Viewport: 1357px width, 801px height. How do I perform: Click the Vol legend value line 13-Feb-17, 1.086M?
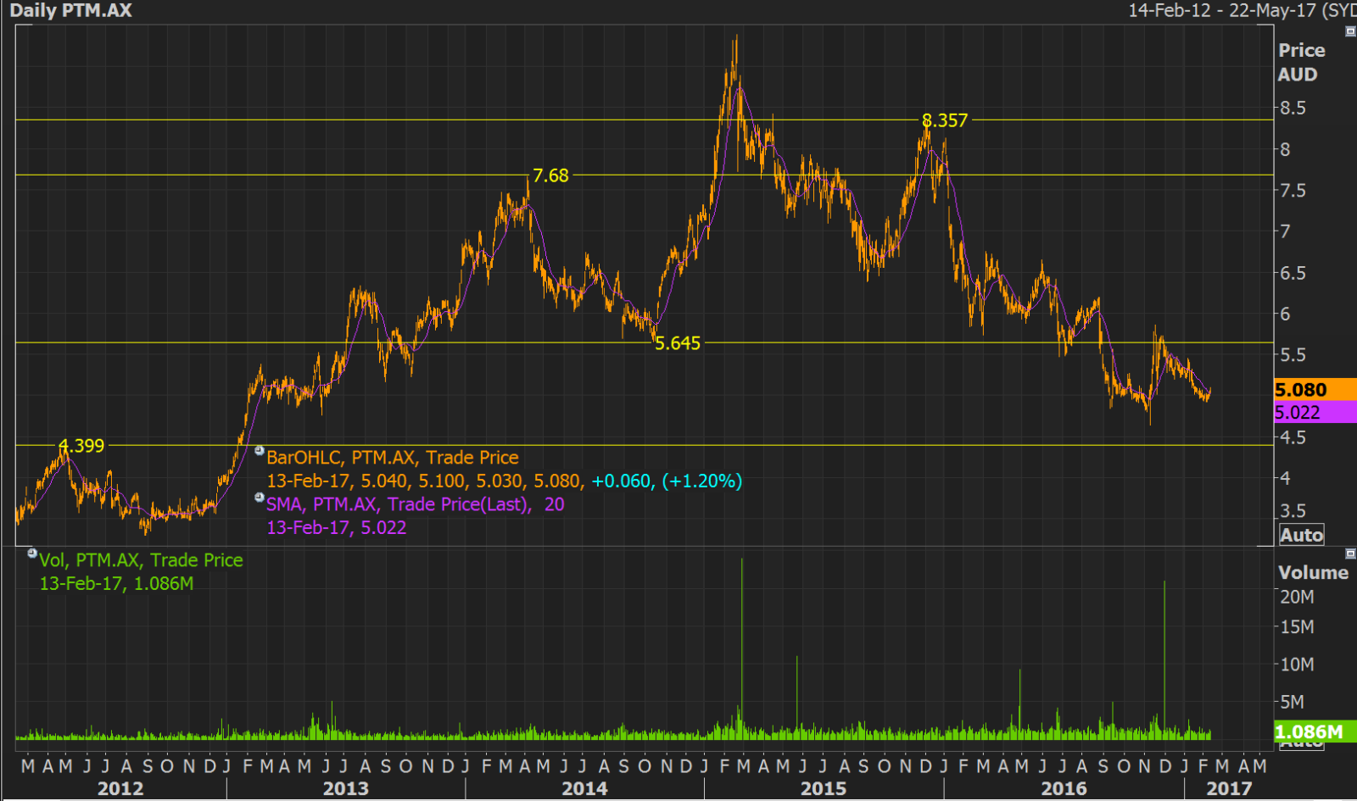116,583
